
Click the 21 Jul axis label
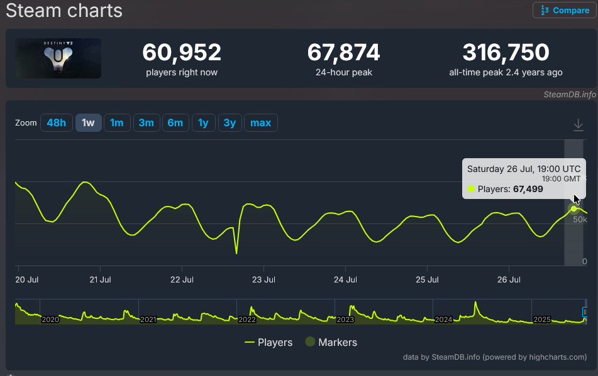tap(101, 280)
